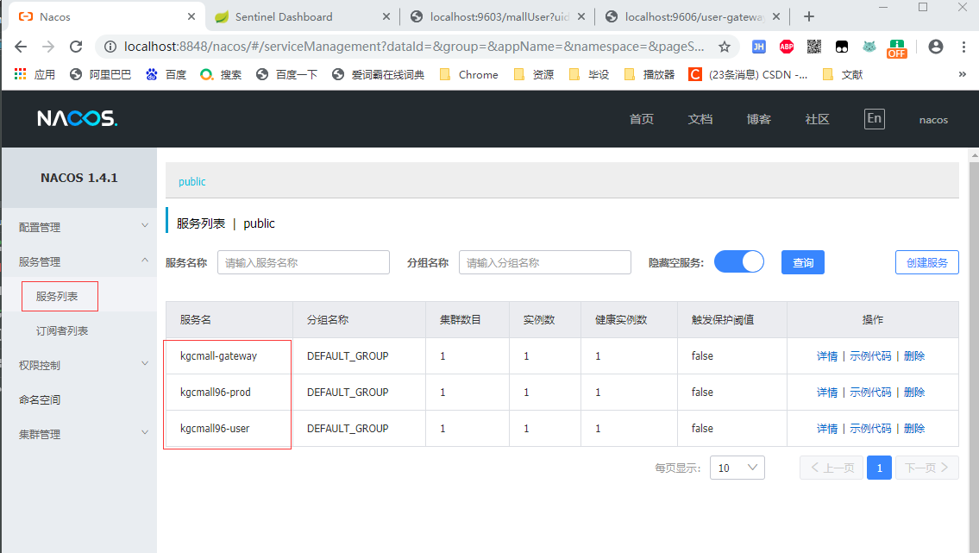Open a new browser tab
Screen dimensions: 979x553
tap(809, 17)
